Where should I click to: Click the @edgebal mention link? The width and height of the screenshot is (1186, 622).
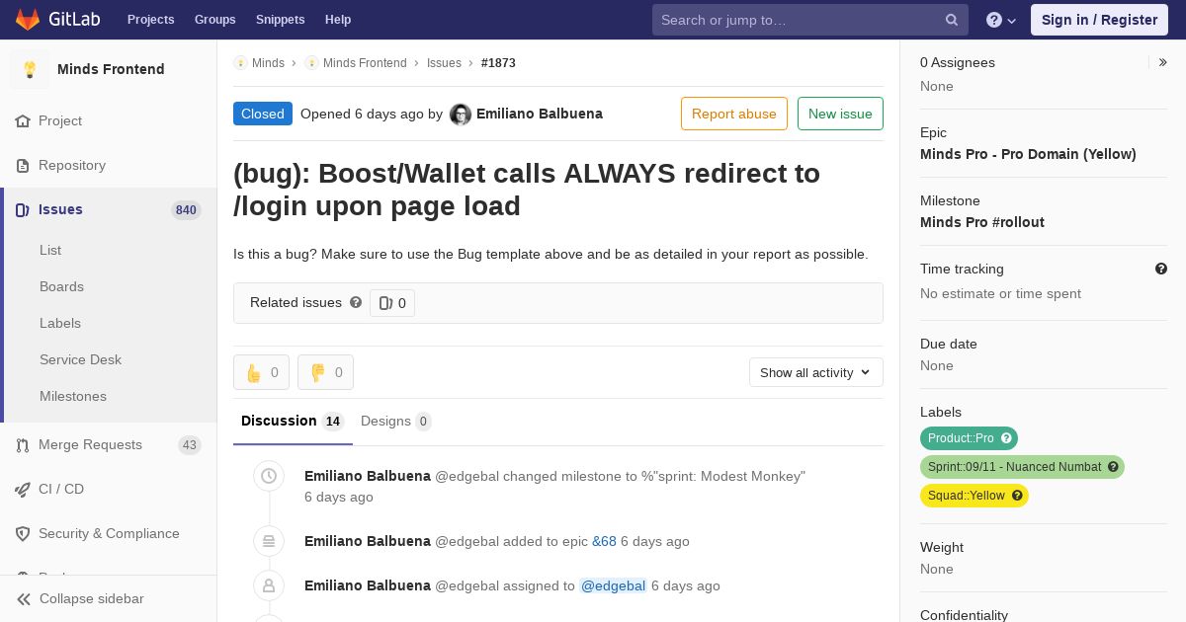coord(613,585)
